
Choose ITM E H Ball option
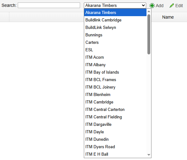97,154
